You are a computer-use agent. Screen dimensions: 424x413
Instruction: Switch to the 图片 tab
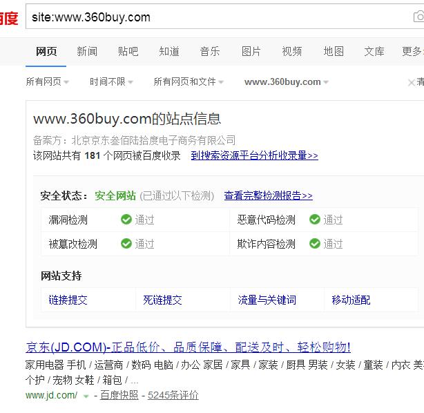(x=251, y=51)
